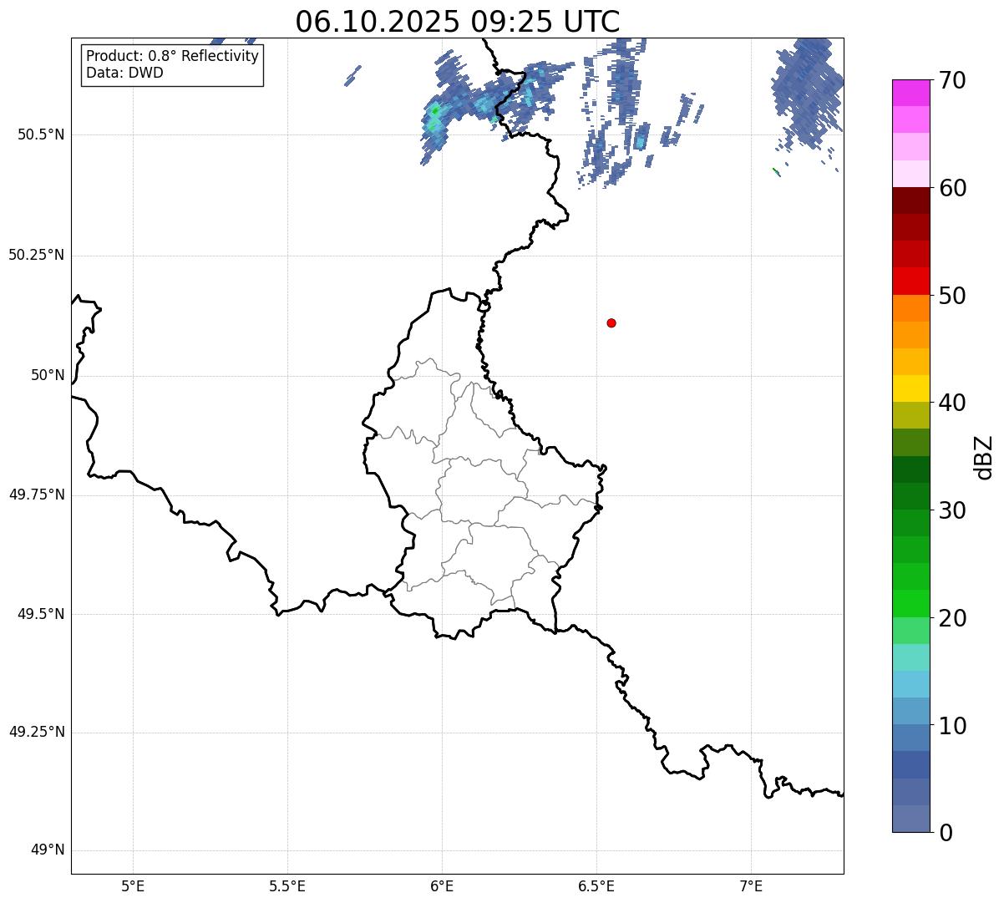Pick the slate blue swatch at colorbar bottom
The height and width of the screenshot is (903, 1004).
[x=911, y=819]
